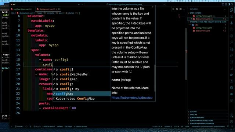This screenshot has width=235, height=132.
Task: Collapse the project root folder section
Action: tap(207, 22)
